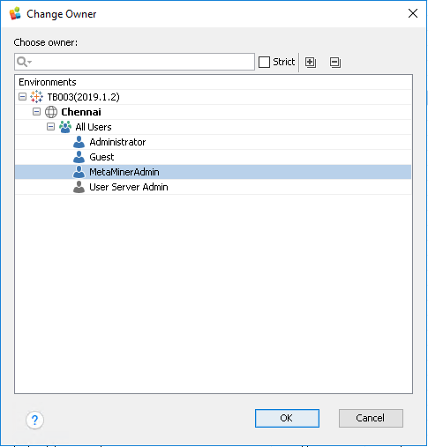
Task: Click the help question mark icon
Action: pos(34,420)
